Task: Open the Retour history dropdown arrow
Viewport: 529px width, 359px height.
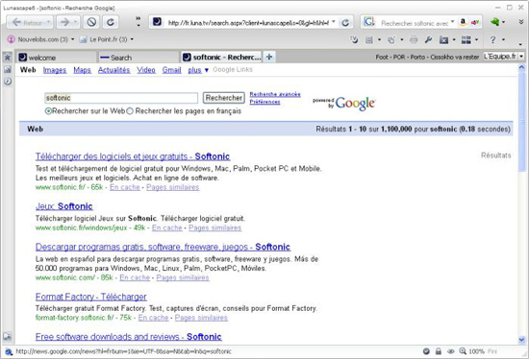Action: [49, 23]
